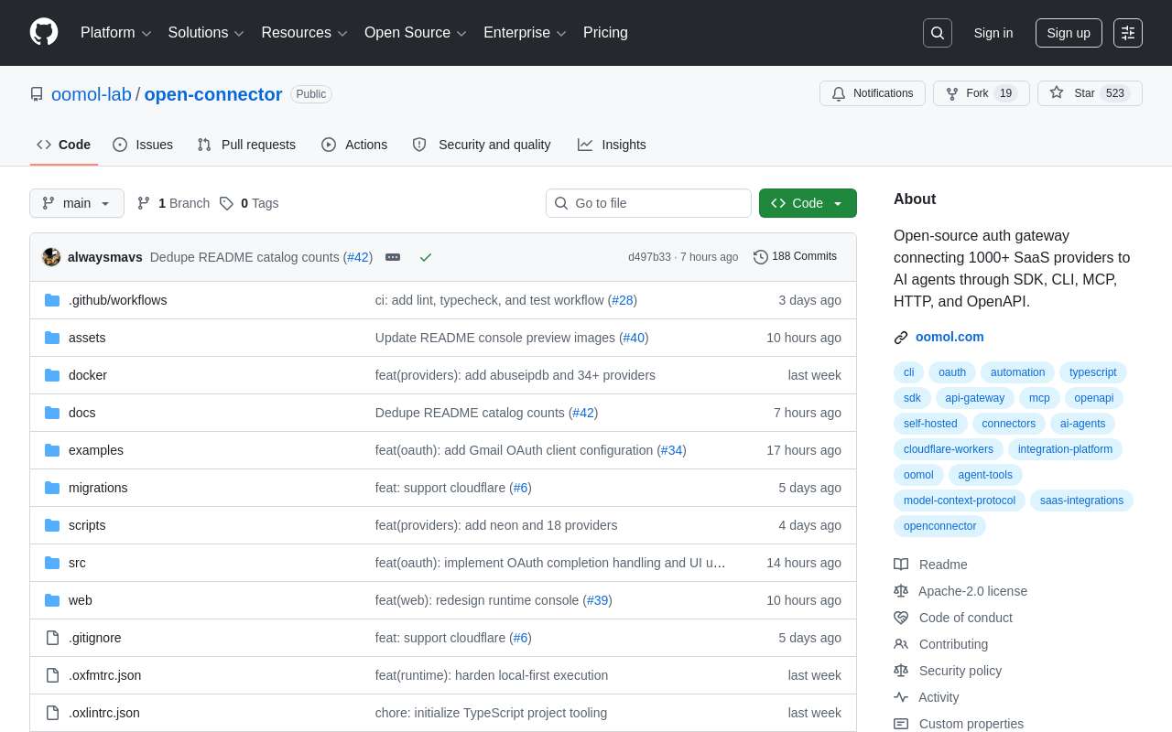Click the branch icon next to 1 Branch
This screenshot has width=1172, height=732.
pyautogui.click(x=144, y=203)
